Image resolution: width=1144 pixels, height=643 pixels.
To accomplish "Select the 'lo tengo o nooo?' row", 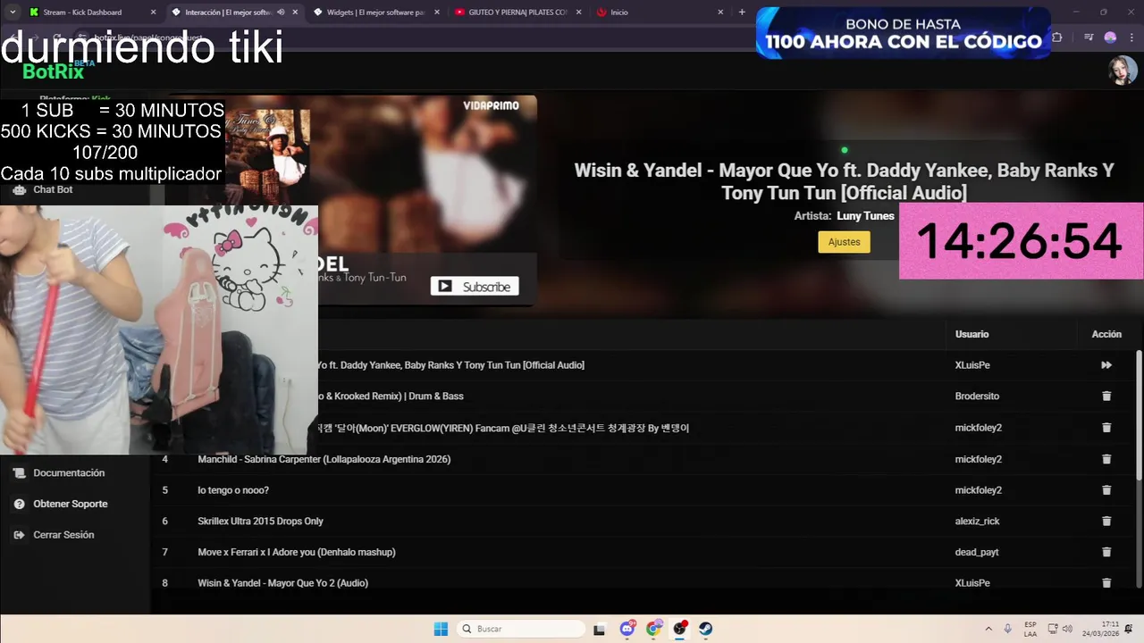I will click(x=643, y=490).
